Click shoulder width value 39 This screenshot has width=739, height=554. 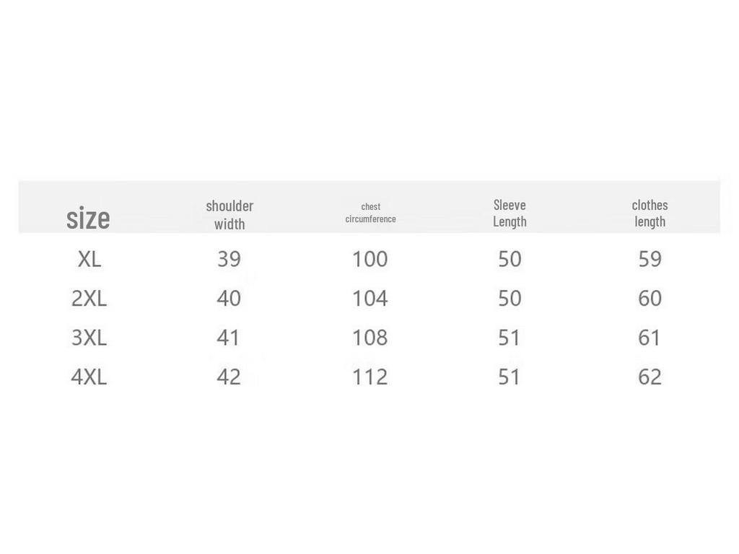(229, 259)
